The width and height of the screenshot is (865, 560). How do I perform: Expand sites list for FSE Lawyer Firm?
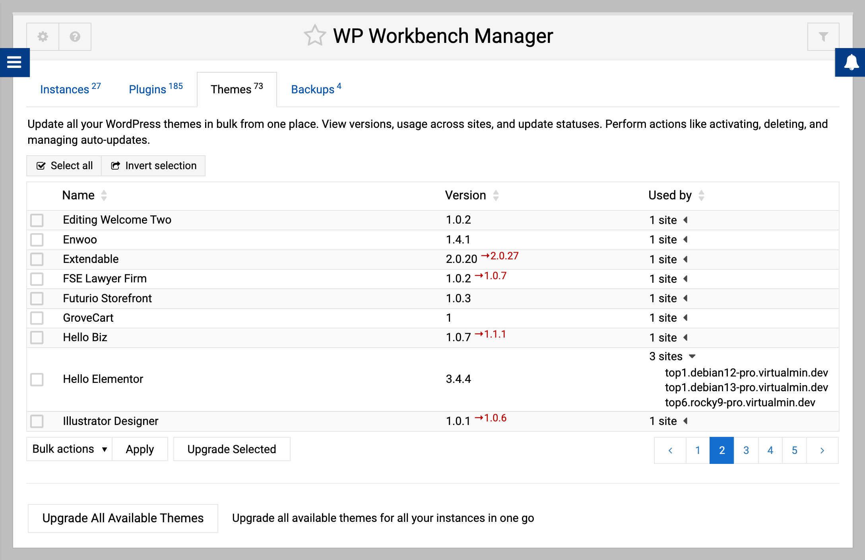[685, 279]
